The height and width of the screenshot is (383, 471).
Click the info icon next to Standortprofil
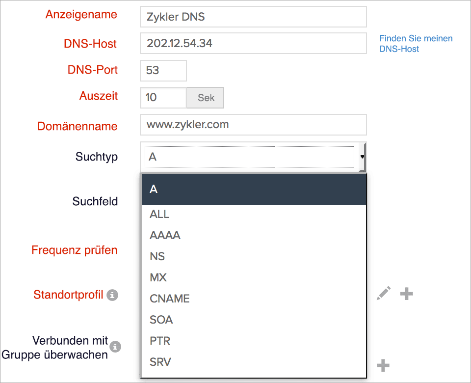coord(114,296)
